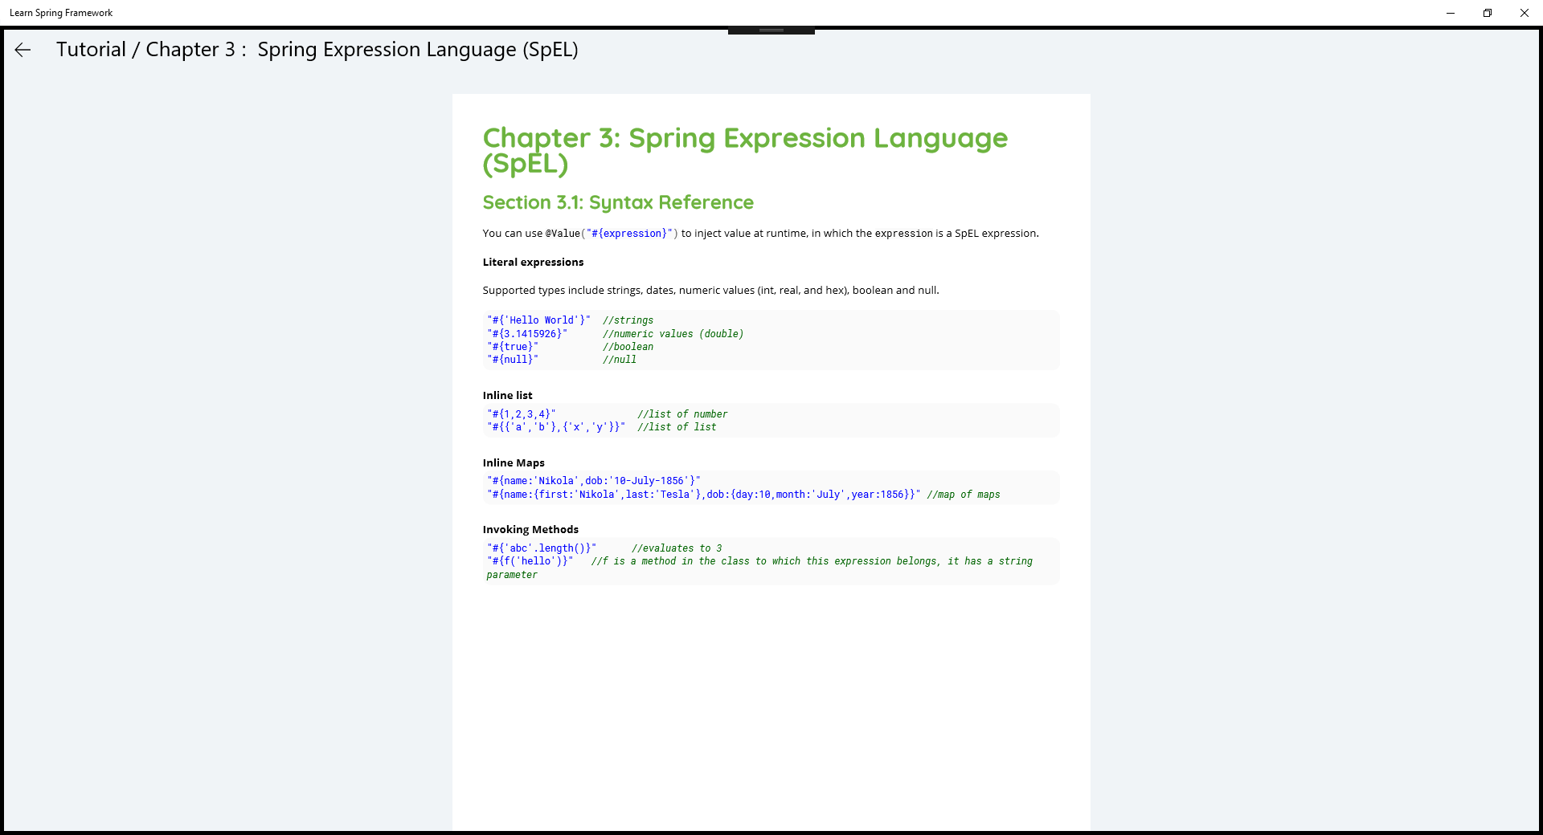Click the '//map of maps' comment

(964, 495)
